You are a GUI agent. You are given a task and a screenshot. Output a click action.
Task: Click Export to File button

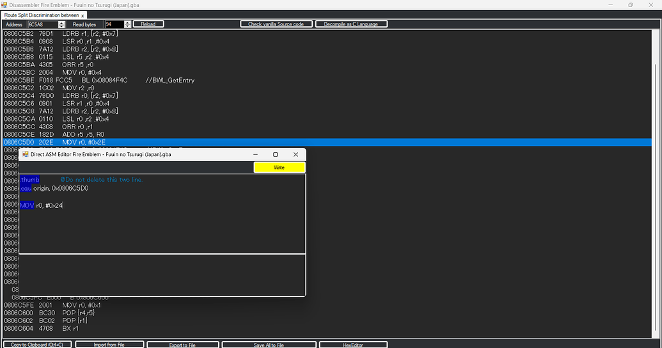[182, 345]
